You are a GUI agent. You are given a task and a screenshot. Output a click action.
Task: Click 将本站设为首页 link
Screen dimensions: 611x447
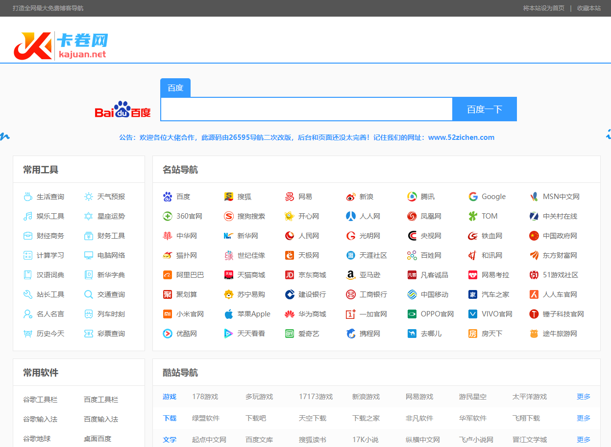(544, 8)
